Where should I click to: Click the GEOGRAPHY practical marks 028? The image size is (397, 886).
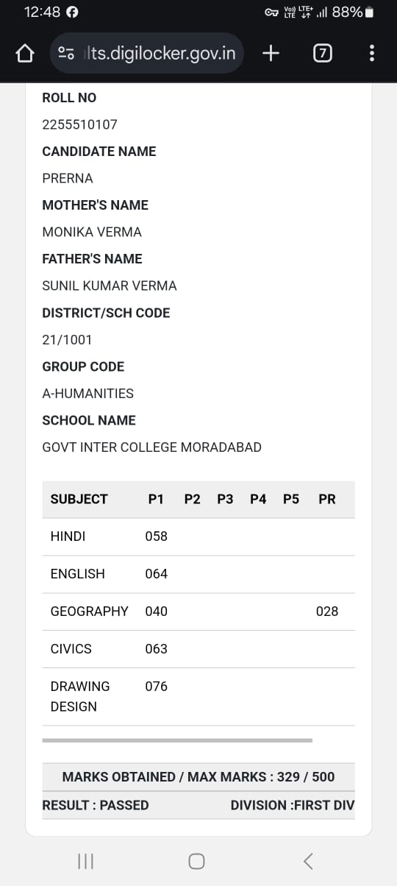(x=327, y=611)
